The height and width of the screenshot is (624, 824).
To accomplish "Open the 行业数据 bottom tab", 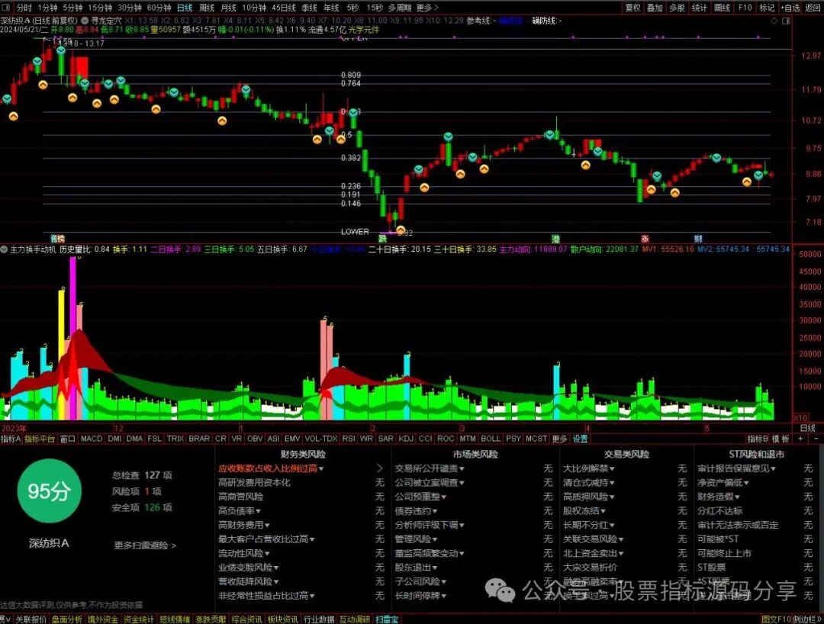I will [x=318, y=619].
